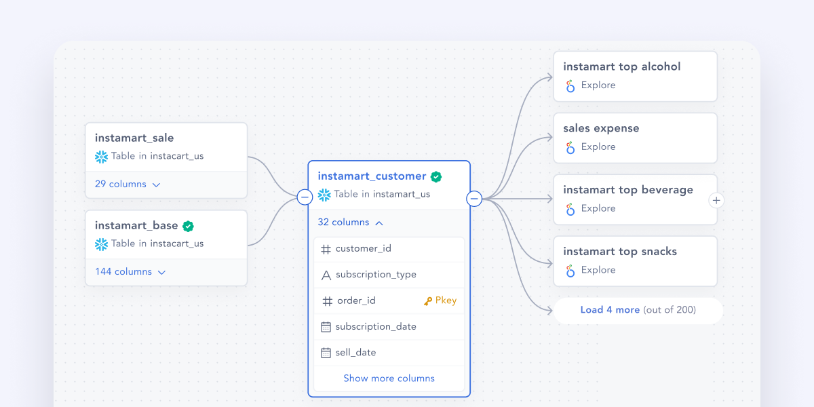Click the calendar icon for subscription_date

click(326, 327)
